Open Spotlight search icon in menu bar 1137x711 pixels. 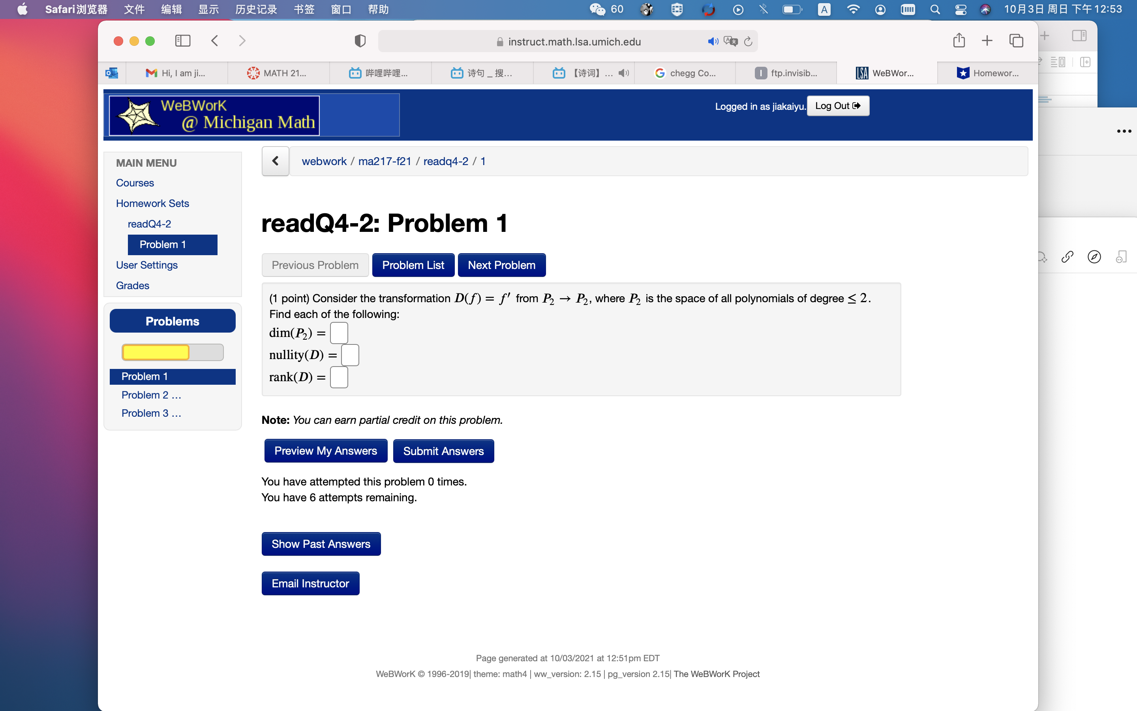(x=934, y=9)
